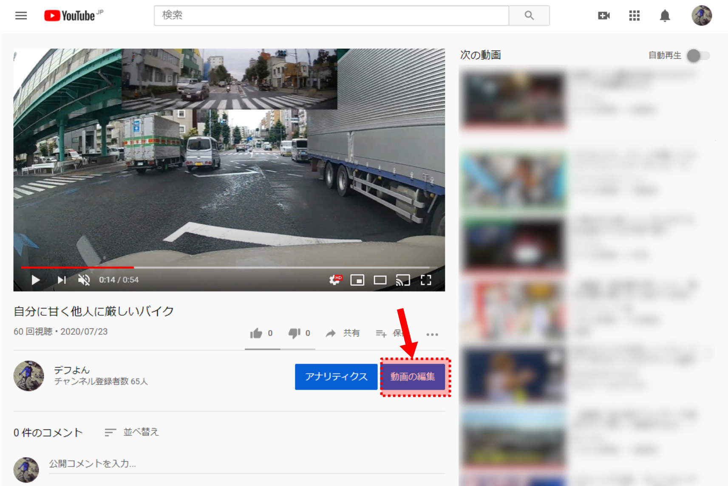Image resolution: width=728 pixels, height=486 pixels.
Task: Cast video to a TV
Action: [x=403, y=280]
